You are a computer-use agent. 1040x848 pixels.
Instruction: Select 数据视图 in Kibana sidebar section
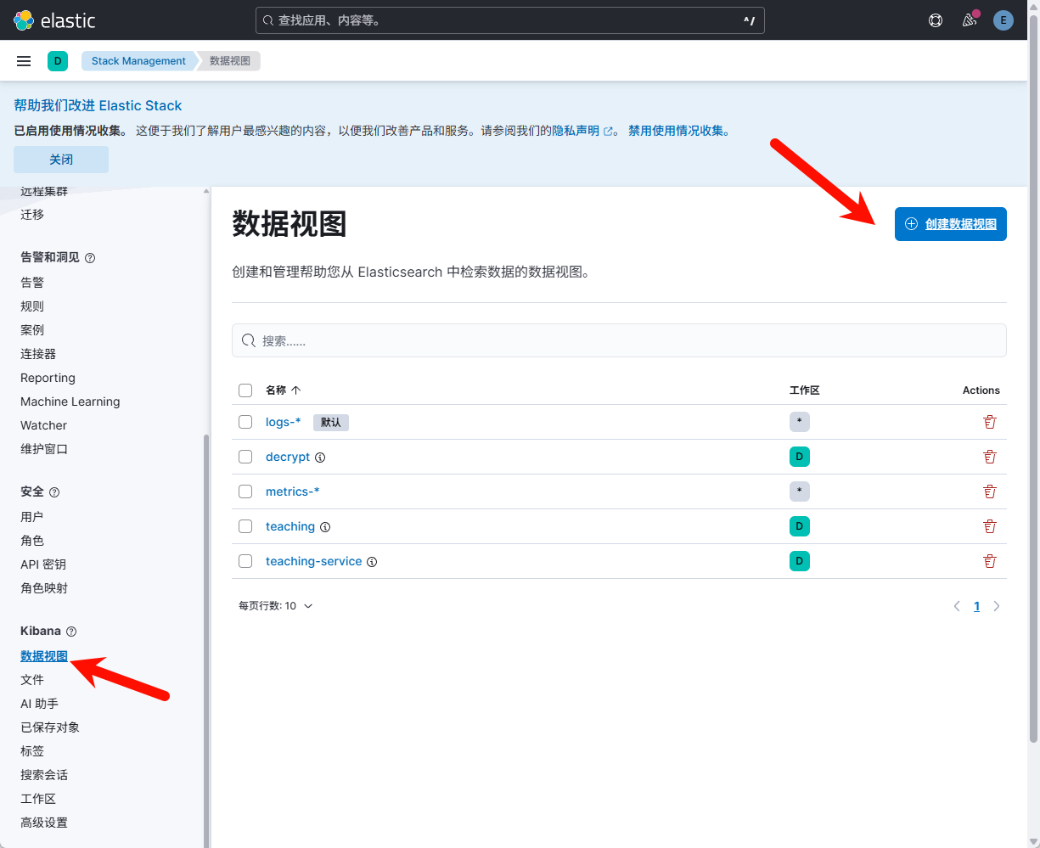[x=44, y=656]
